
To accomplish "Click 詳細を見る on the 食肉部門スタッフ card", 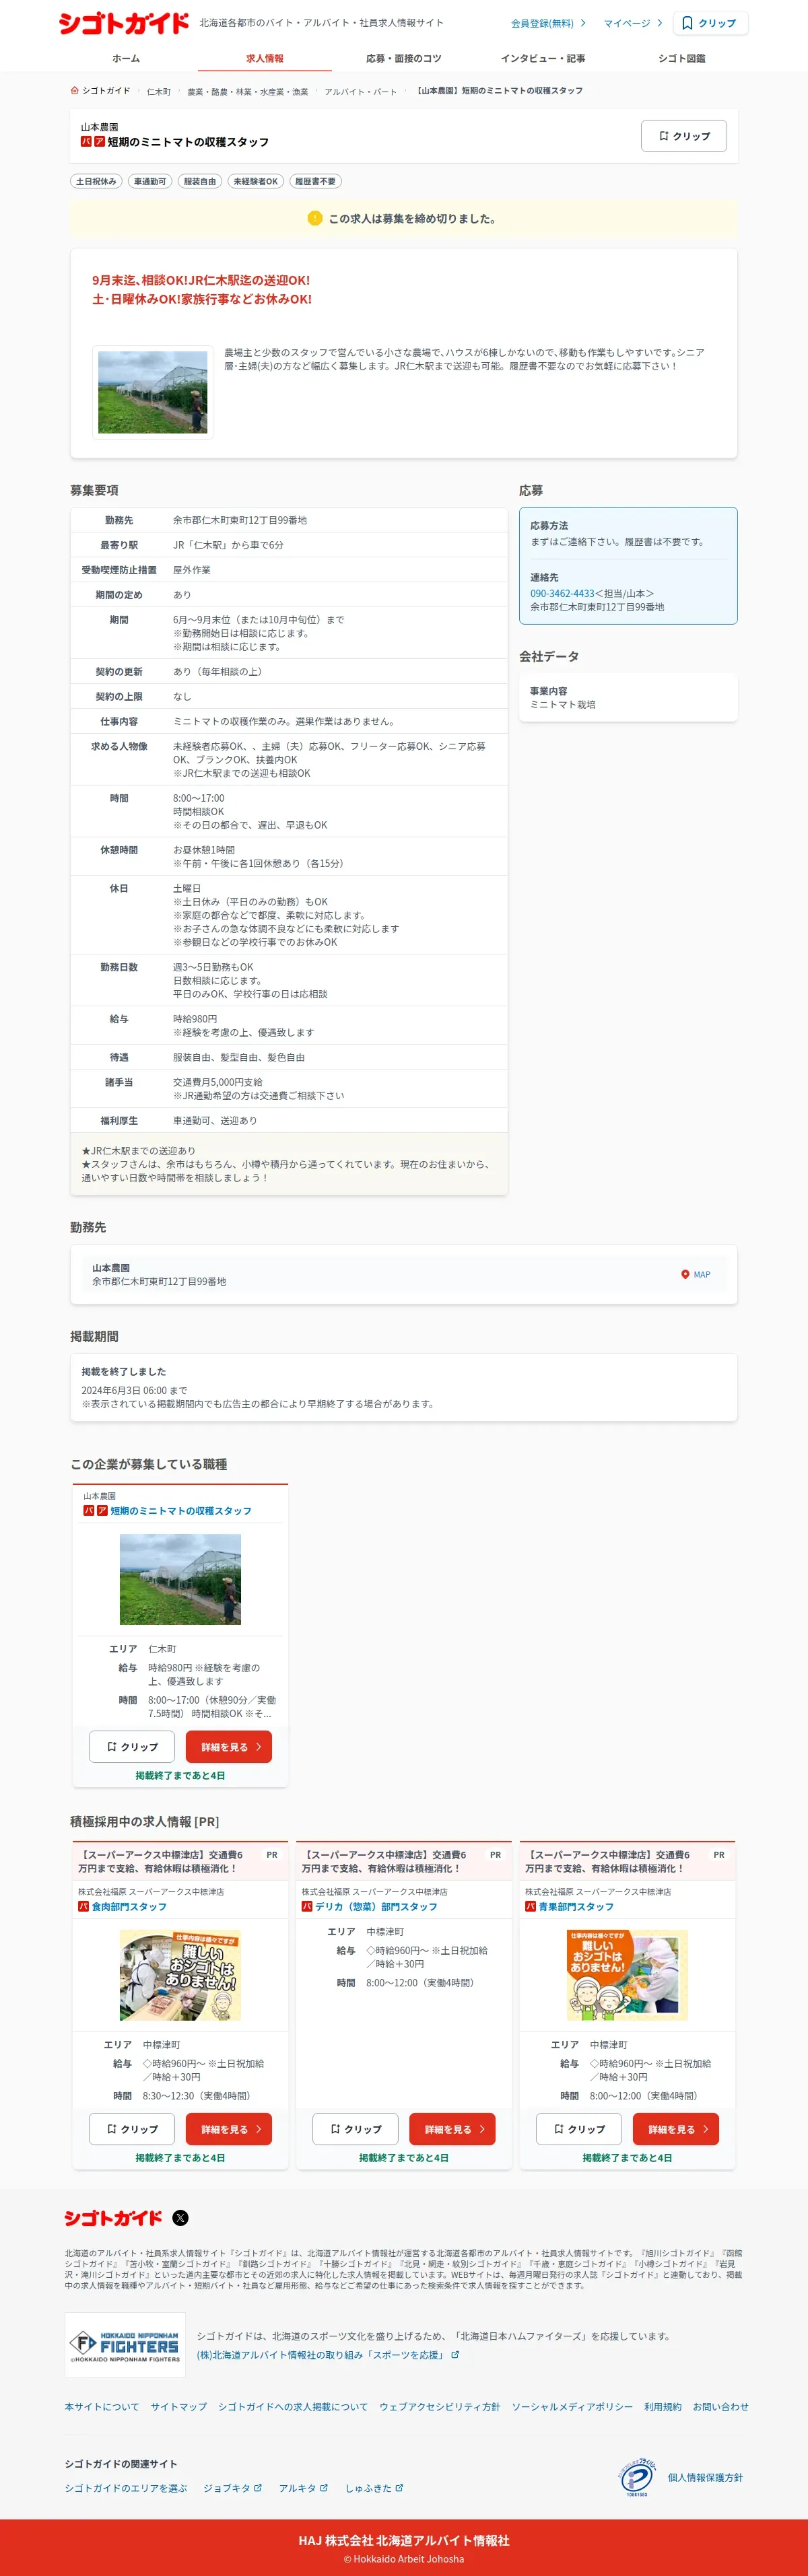I will point(229,2129).
